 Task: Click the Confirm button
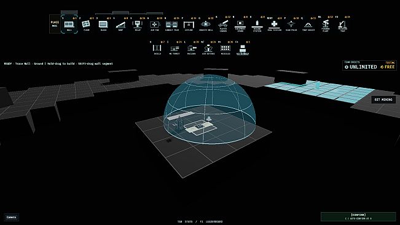[x=358, y=216]
